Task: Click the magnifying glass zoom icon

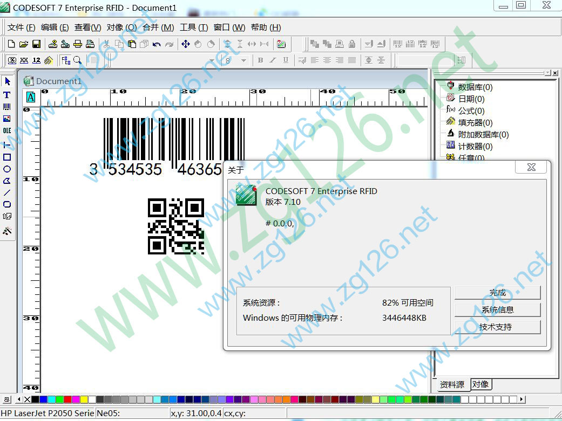Action: pyautogui.click(x=77, y=60)
